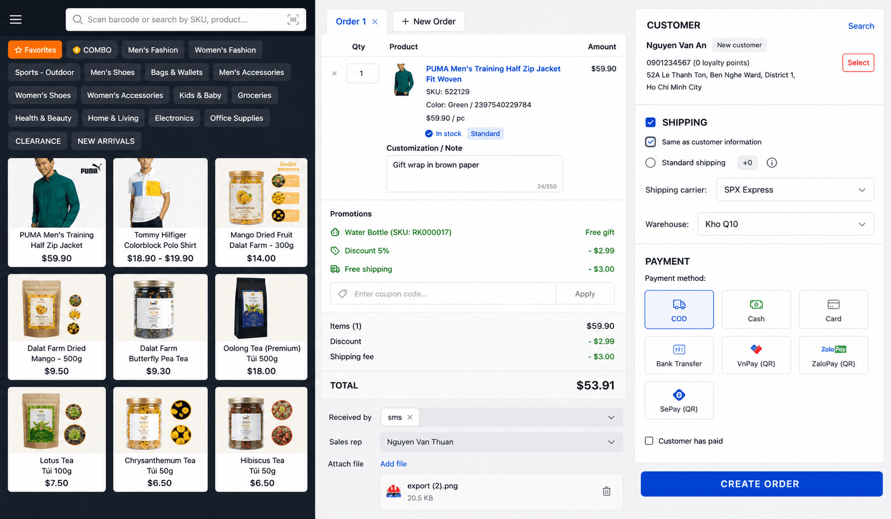Switch to the Order 1 tab

point(351,22)
